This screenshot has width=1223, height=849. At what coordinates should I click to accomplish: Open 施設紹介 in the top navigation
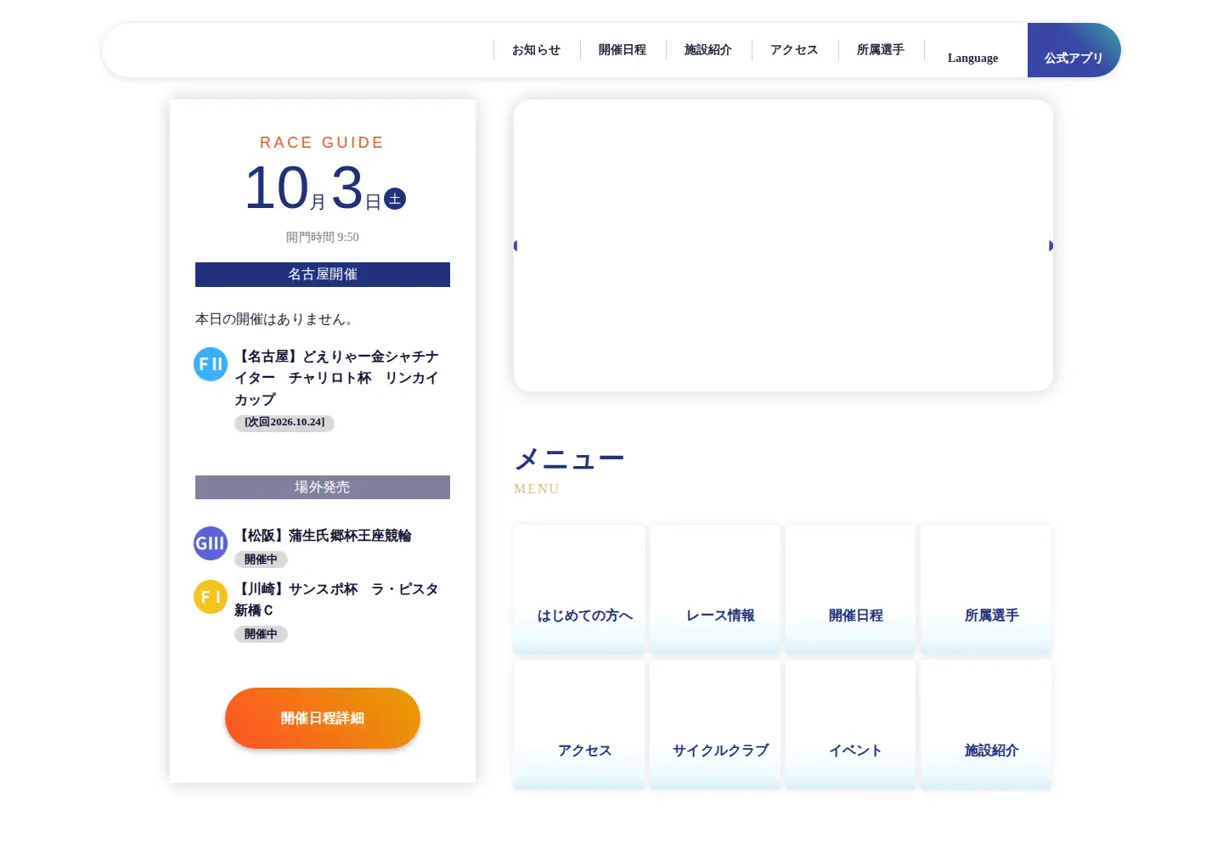point(708,50)
